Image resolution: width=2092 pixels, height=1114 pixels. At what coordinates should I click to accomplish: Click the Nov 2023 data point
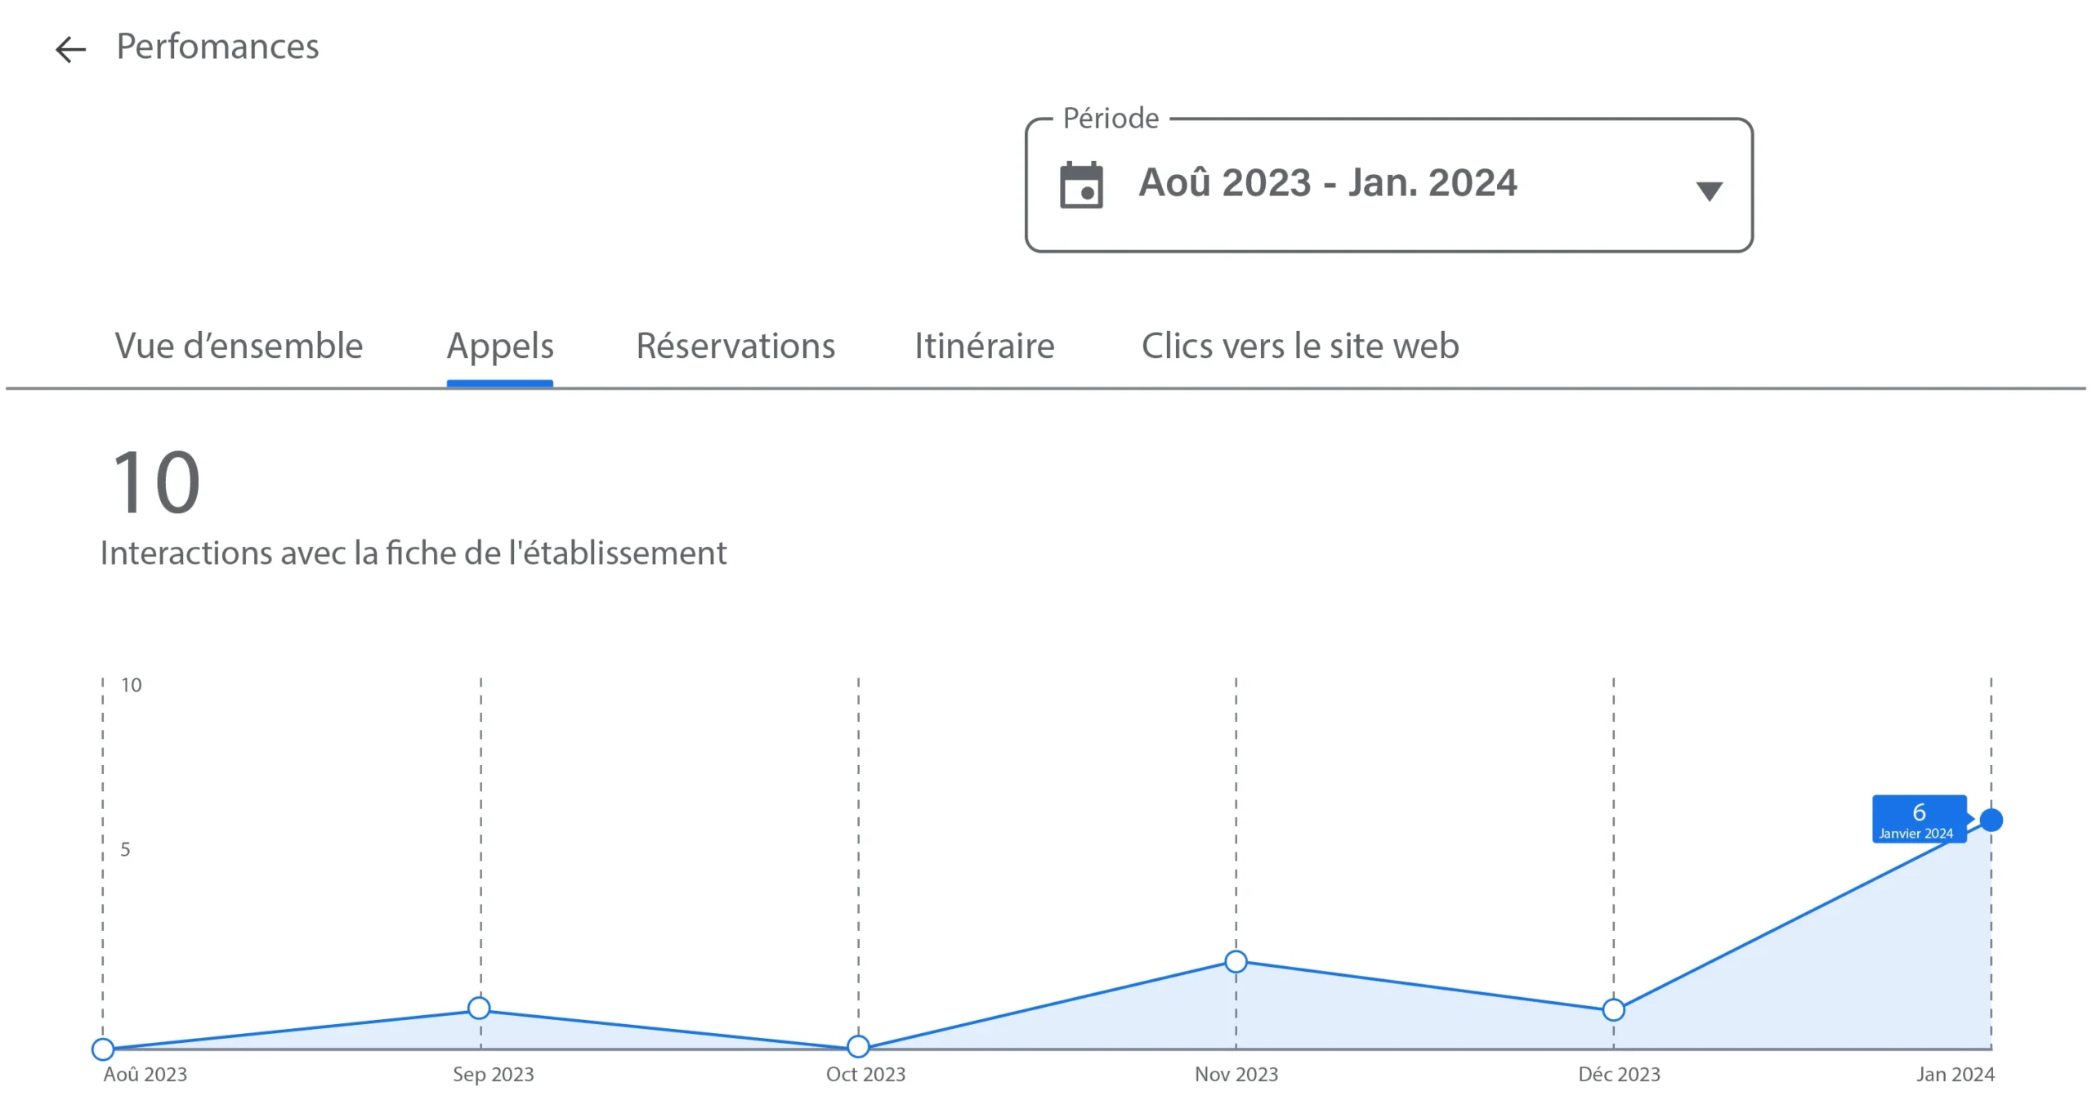tap(1236, 961)
